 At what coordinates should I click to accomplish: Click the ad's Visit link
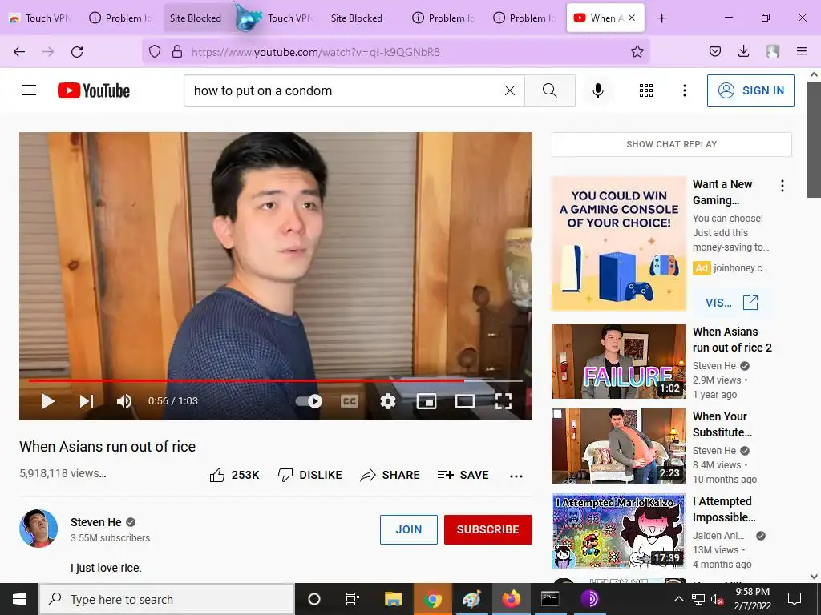point(731,302)
